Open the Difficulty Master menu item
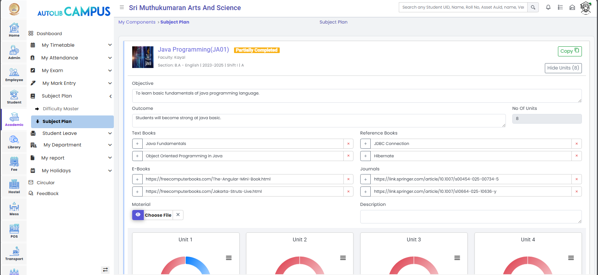The height and width of the screenshot is (275, 598). 61,109
